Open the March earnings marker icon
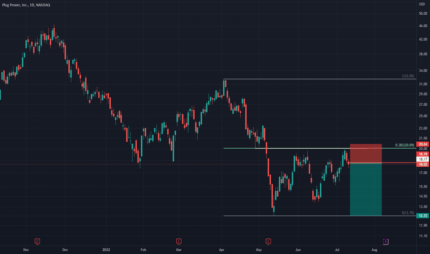This screenshot has width=430, height=254. [x=179, y=242]
